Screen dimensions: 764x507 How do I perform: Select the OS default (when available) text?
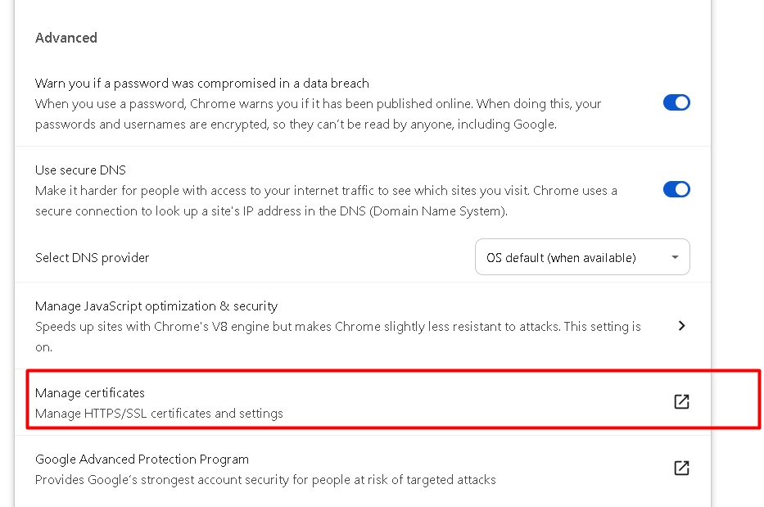[x=561, y=257]
